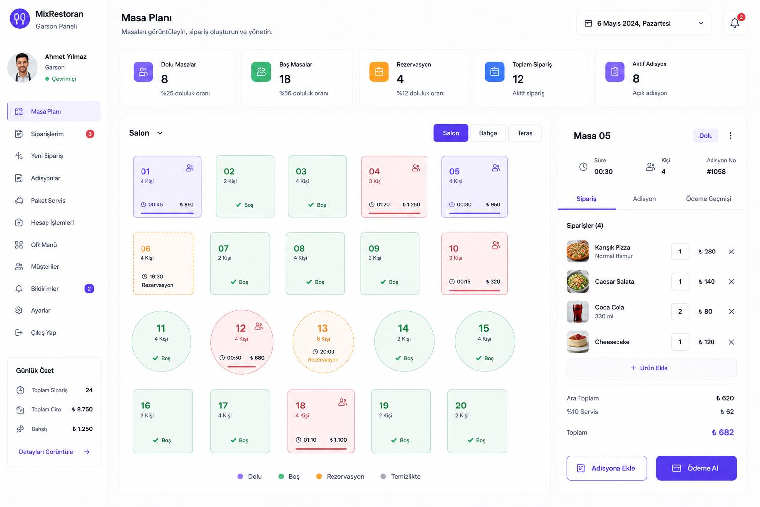Edit the Coca Cola quantity field
The width and height of the screenshot is (760, 507).
tap(680, 312)
